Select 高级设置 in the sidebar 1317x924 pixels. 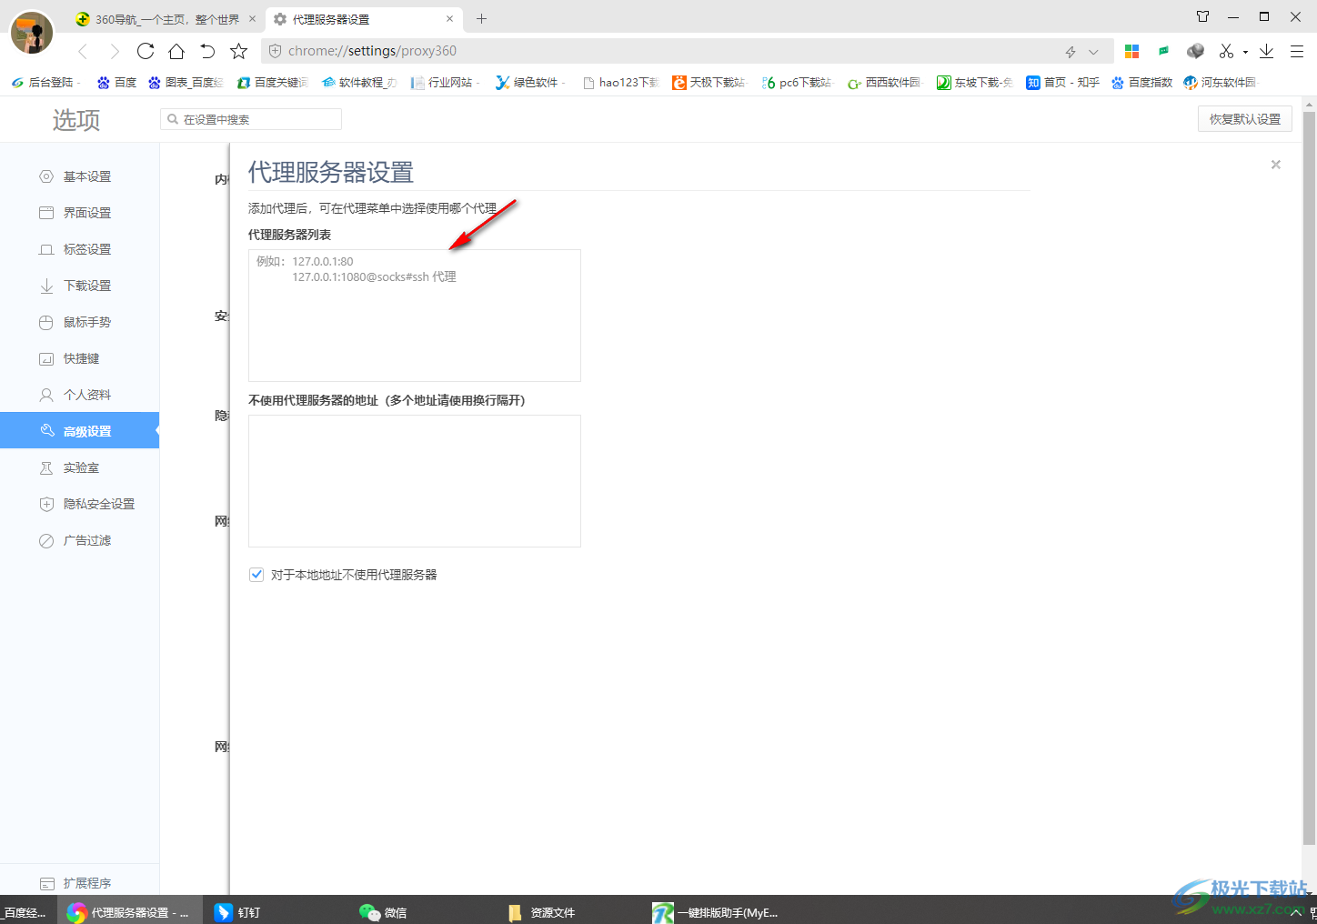pyautogui.click(x=79, y=431)
